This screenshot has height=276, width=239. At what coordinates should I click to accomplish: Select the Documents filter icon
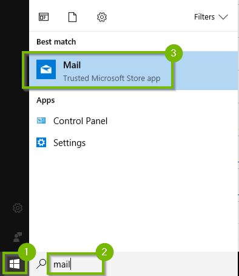pos(72,17)
